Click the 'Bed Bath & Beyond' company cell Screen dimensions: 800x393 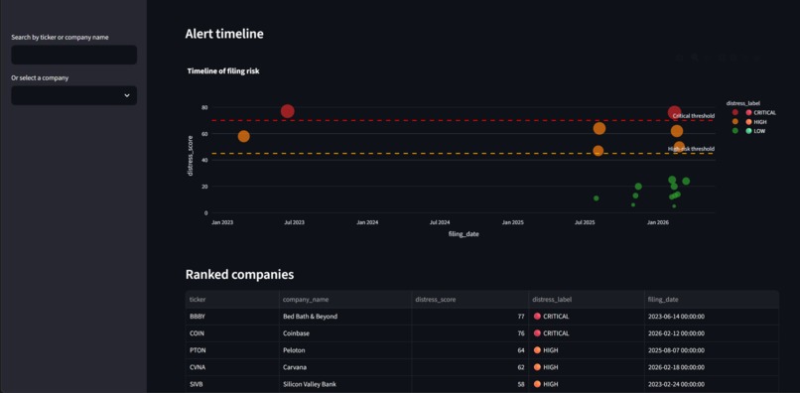coord(345,317)
